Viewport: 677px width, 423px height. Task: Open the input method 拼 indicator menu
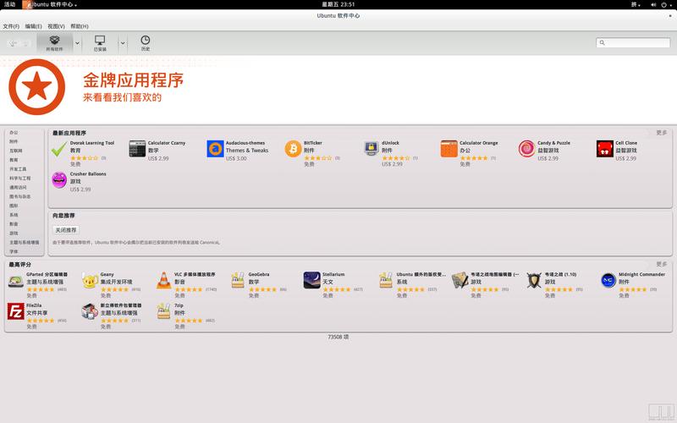click(x=636, y=5)
